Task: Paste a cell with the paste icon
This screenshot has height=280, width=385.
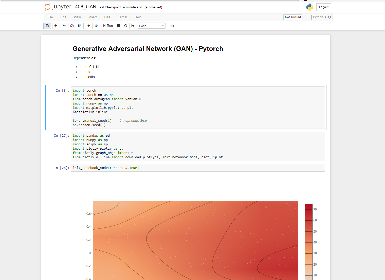Action: tap(80, 26)
